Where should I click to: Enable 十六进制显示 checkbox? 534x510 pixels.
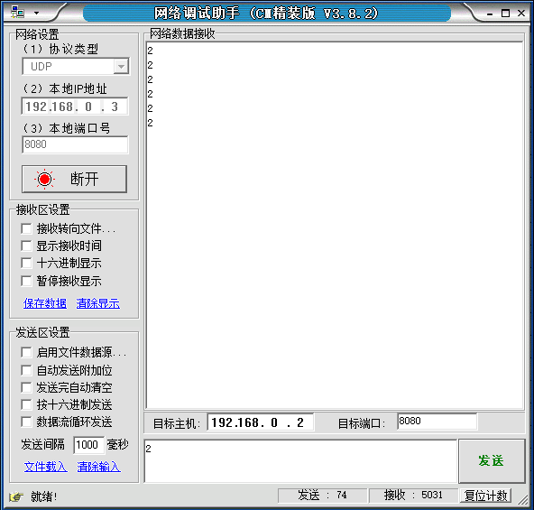click(x=26, y=264)
